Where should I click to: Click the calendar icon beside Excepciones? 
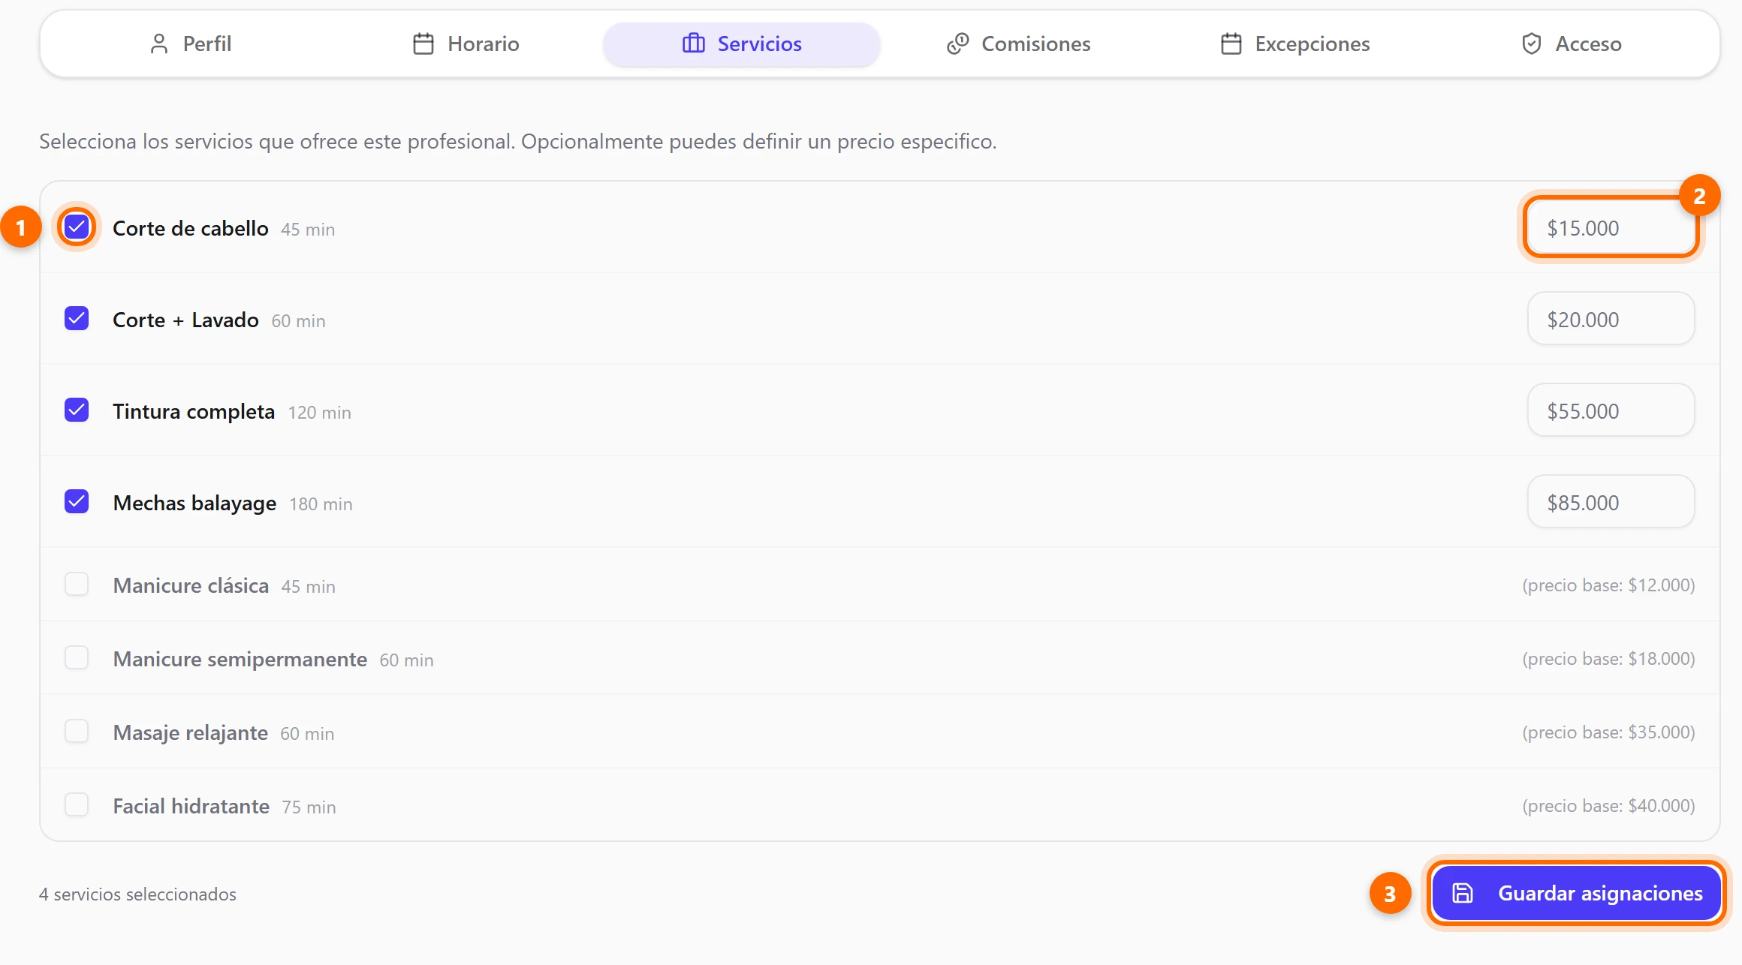1231,44
